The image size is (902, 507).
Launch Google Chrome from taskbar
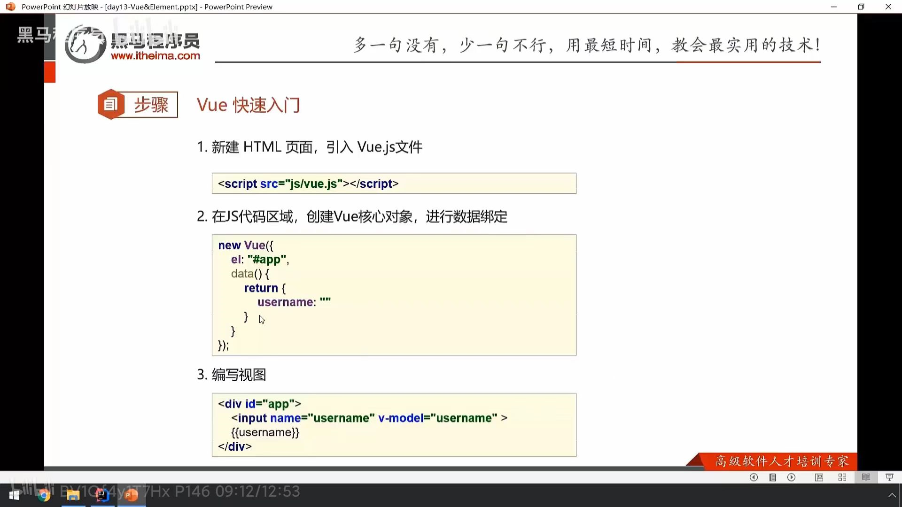pyautogui.click(x=44, y=495)
